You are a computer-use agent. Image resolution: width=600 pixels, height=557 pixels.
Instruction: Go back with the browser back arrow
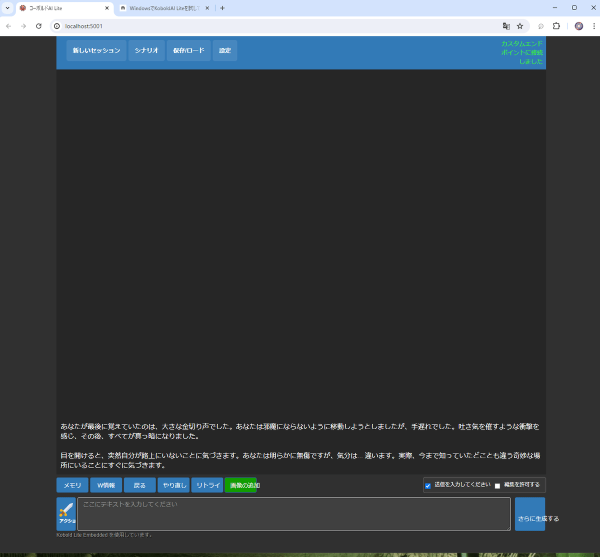coord(8,26)
